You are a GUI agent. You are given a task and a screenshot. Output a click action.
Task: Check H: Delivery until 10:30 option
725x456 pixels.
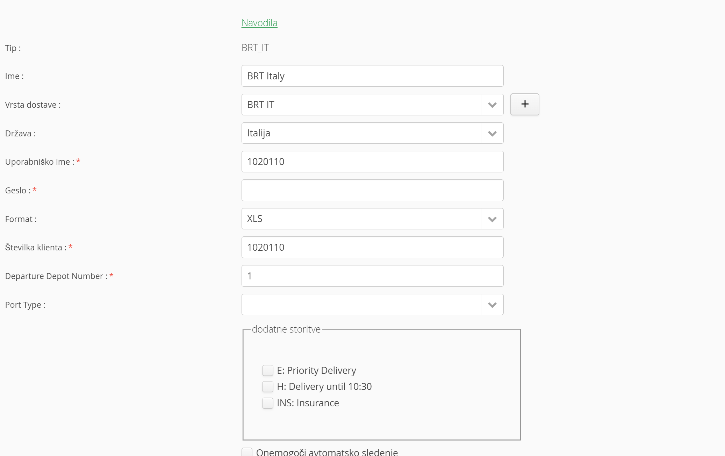tap(268, 386)
